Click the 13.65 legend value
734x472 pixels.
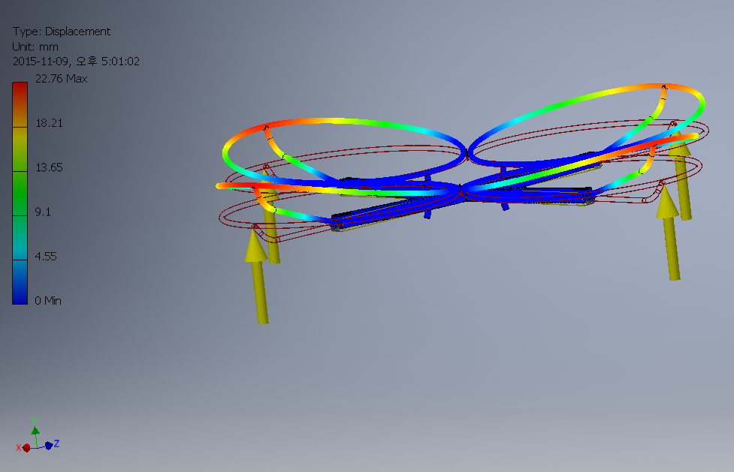49,167
